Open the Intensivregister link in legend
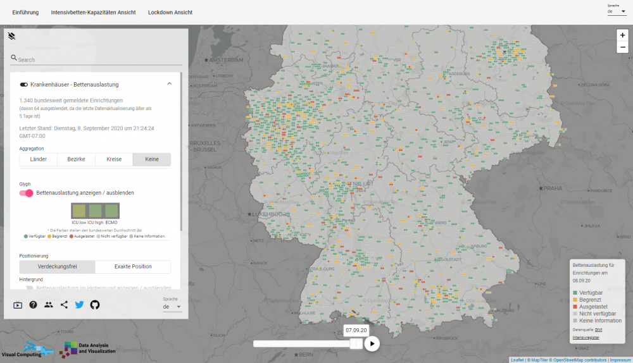The width and height of the screenshot is (633, 363). pos(586,338)
